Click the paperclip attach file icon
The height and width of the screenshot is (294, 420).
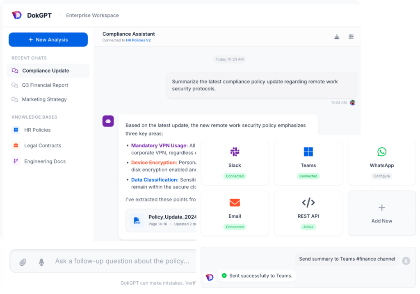pos(23,262)
